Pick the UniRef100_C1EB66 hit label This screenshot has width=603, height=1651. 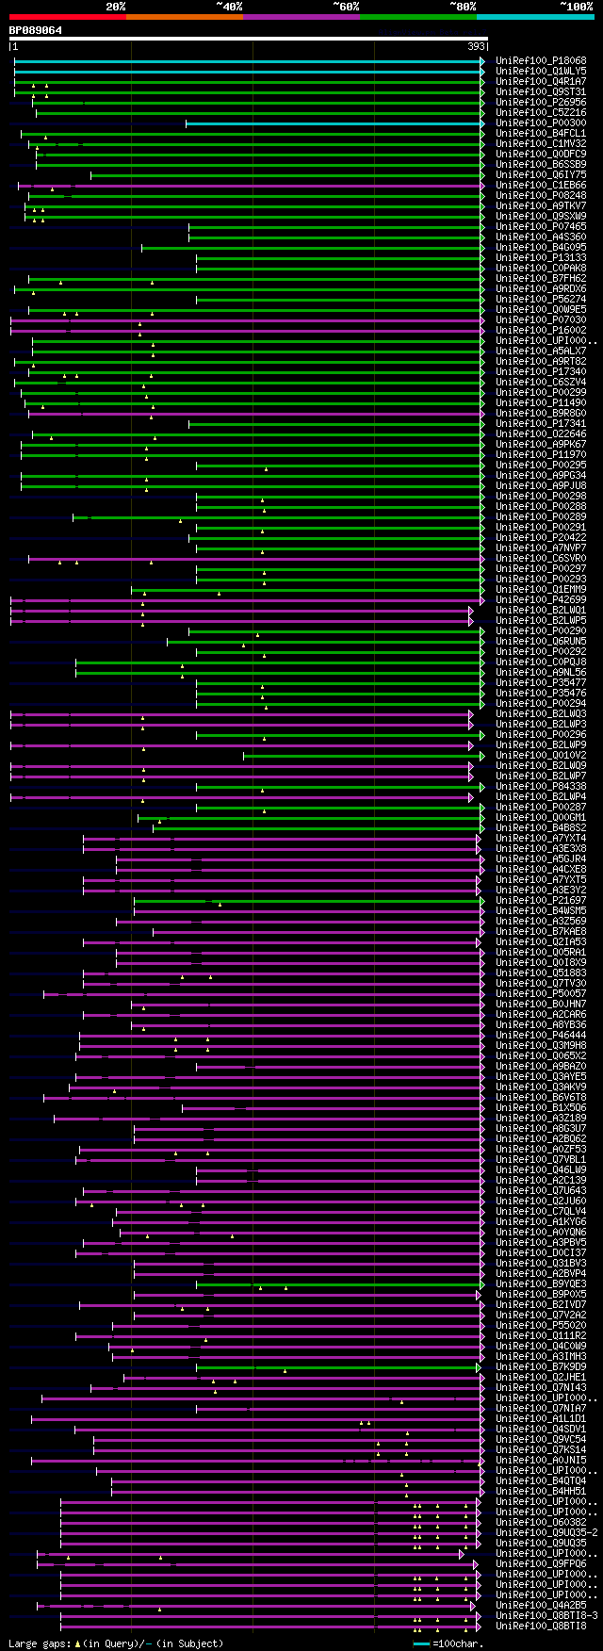click(x=541, y=185)
